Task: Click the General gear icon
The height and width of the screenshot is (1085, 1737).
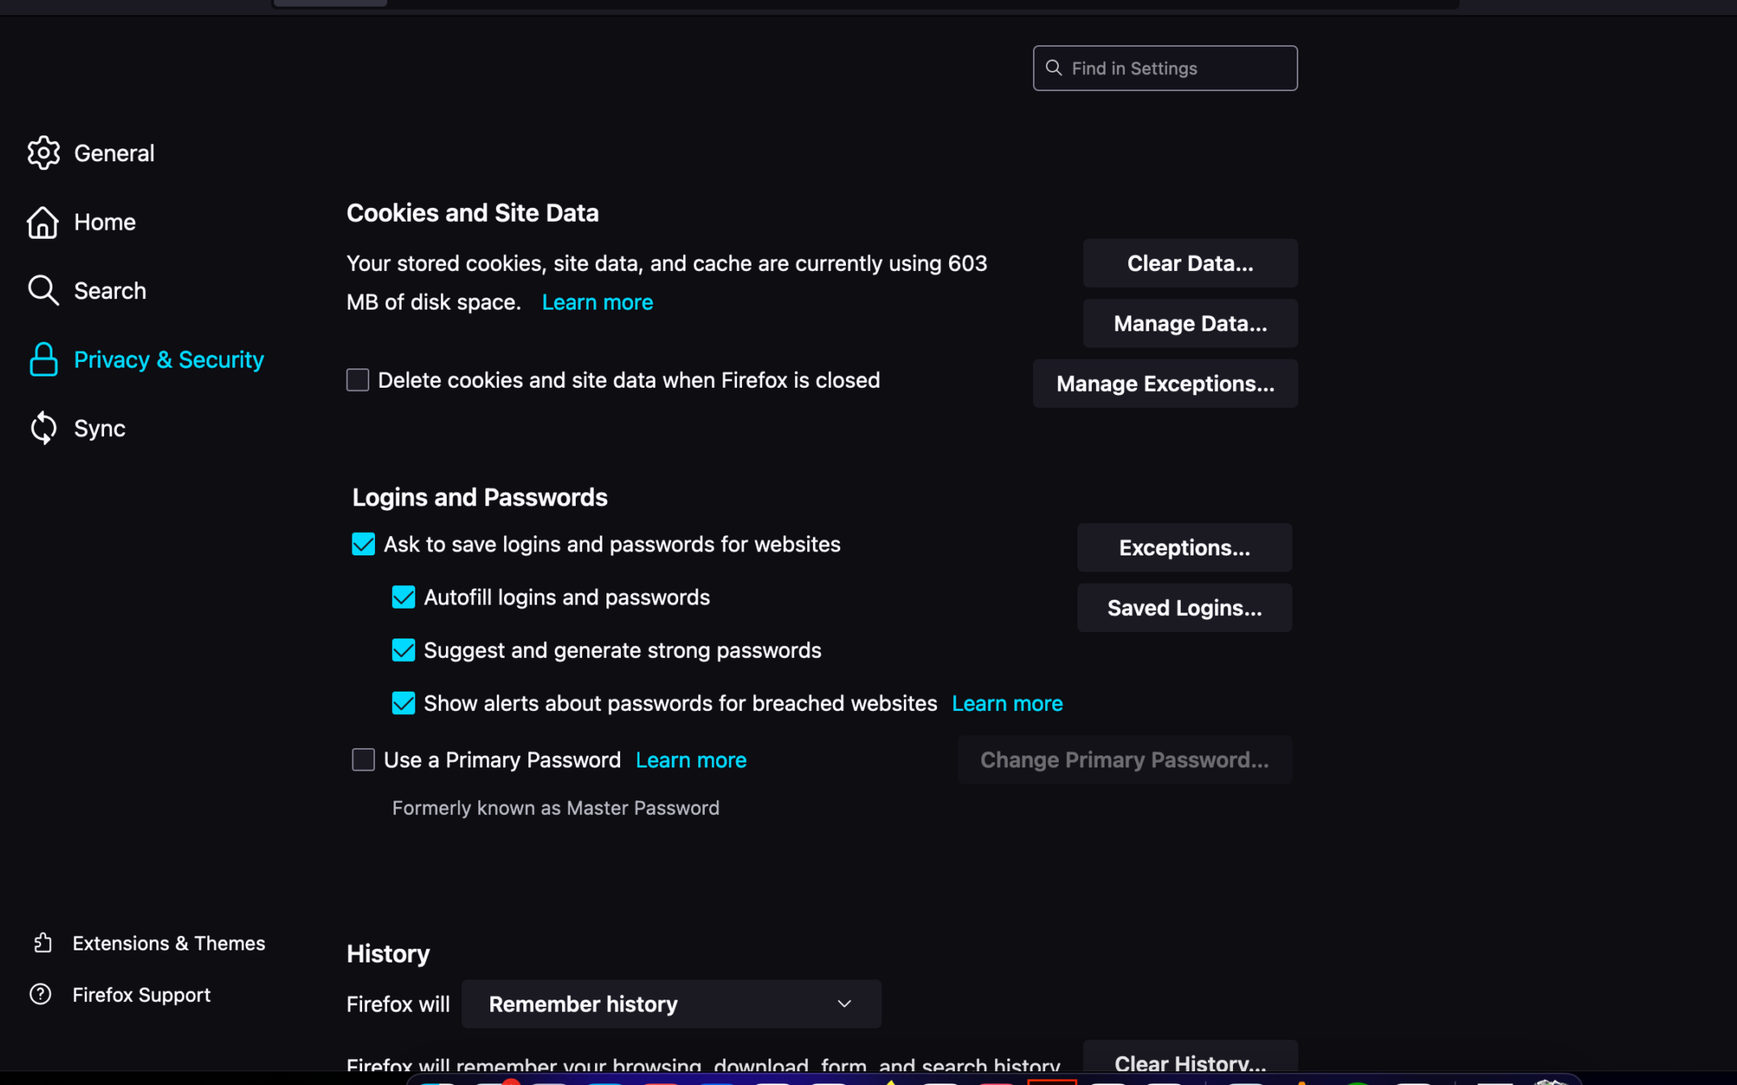Action: click(44, 153)
